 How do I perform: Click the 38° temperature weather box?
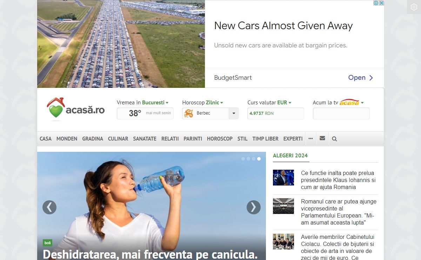(145, 113)
